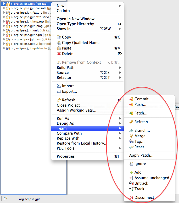Click the Refresh icon in Team submenu
The height and width of the screenshot is (203, 179).
(x=131, y=122)
